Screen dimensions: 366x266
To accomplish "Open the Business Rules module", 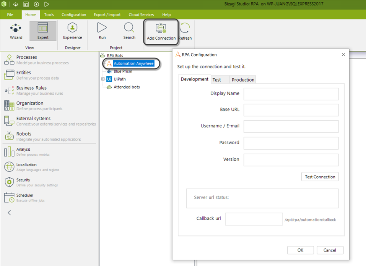I will [x=34, y=90].
